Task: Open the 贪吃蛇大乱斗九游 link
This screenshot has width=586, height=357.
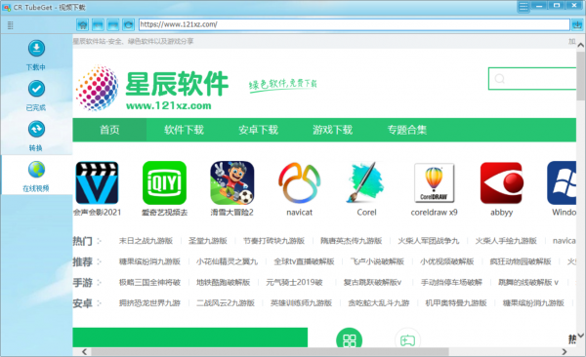Action: pos(379,302)
